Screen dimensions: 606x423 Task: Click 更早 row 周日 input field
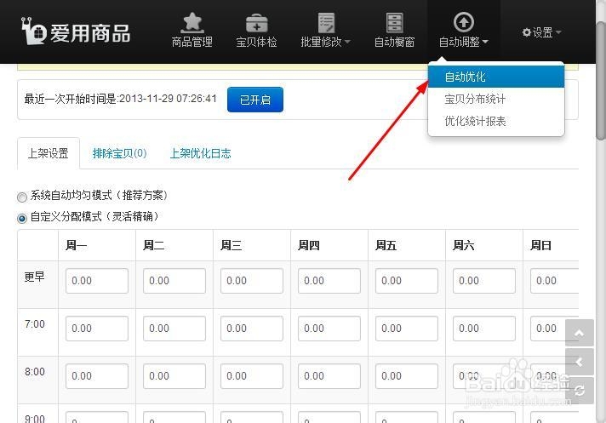(x=555, y=281)
